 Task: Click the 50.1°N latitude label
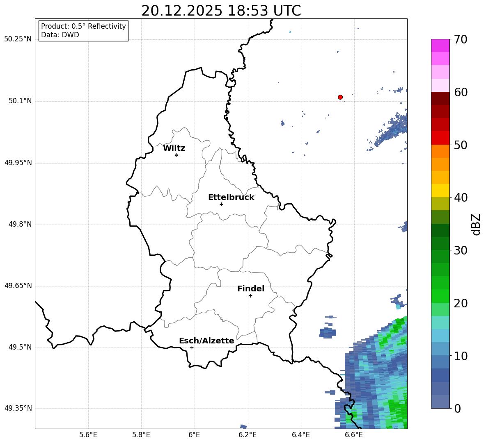tap(20, 101)
